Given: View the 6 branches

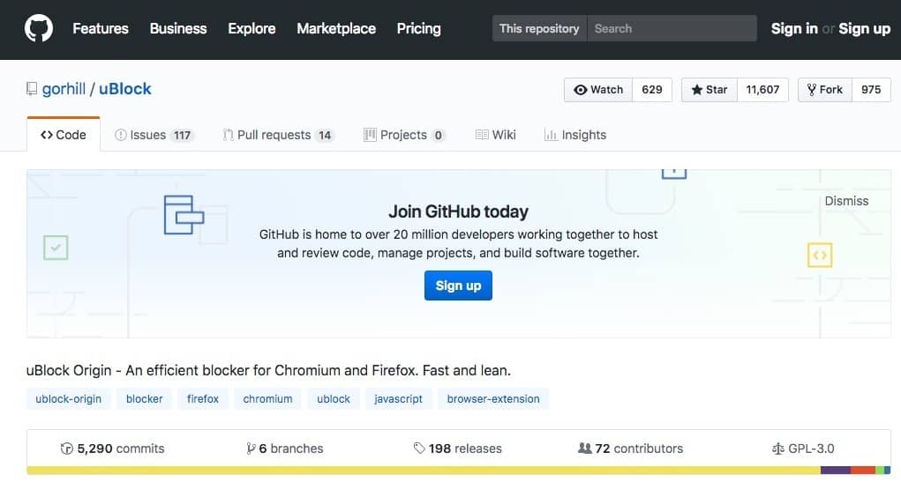Looking at the screenshot, I should pyautogui.click(x=285, y=449).
